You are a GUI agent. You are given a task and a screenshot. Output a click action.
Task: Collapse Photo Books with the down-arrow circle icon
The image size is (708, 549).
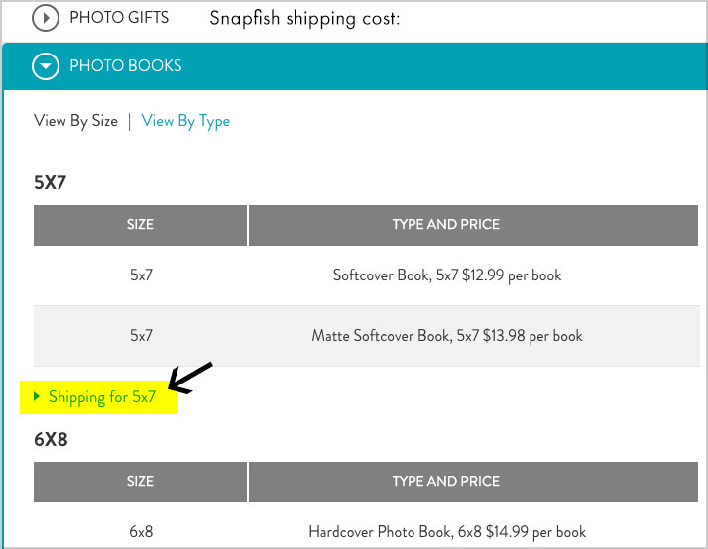(46, 65)
